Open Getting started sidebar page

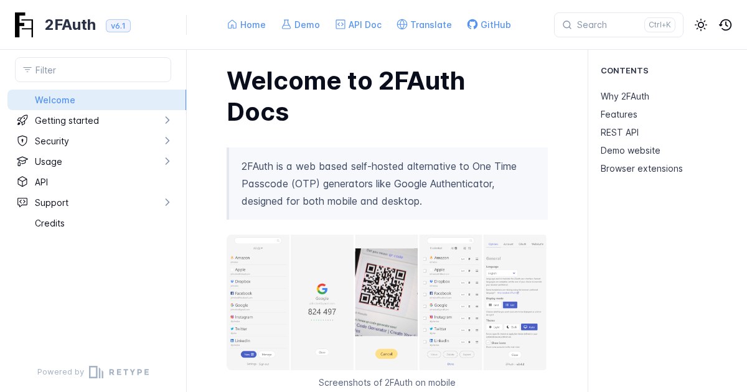click(67, 120)
